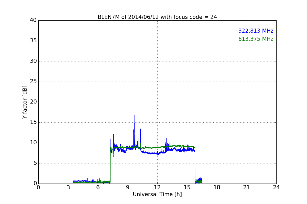This screenshot has width=307, height=204.
Task: Click the x-axis tick label 18
Action: click(217, 187)
